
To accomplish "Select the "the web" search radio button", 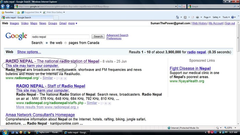I will (x=47, y=43).
